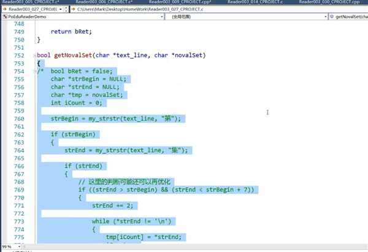The width and height of the screenshot is (368, 252).
Task: Click the strEnd > strBegin condition on line 769
Action: (124, 190)
